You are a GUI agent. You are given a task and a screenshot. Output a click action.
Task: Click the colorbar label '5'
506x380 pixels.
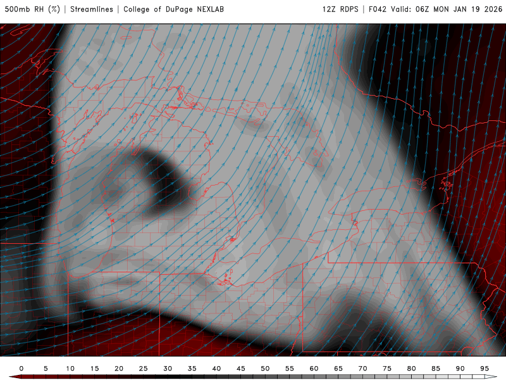click(x=46, y=369)
